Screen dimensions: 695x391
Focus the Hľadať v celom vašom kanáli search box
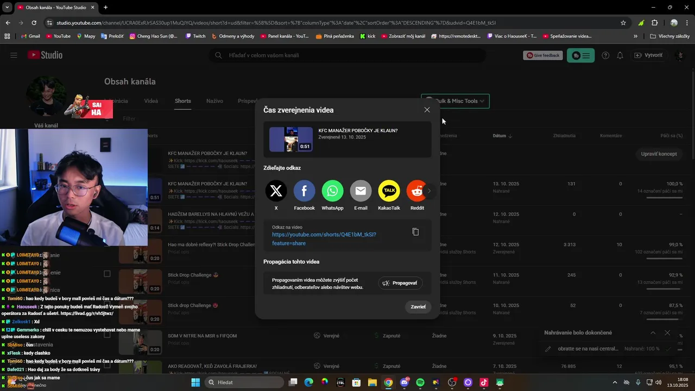pos(347,55)
